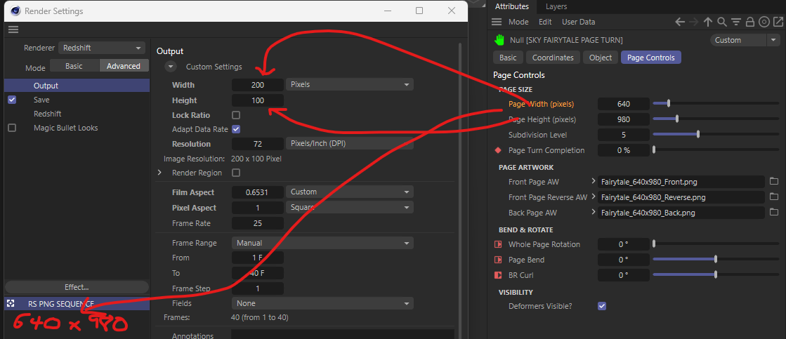Screen dimensions: 786x339
Task: Open Render Settings hamburger menu
Action: pyautogui.click(x=13, y=29)
